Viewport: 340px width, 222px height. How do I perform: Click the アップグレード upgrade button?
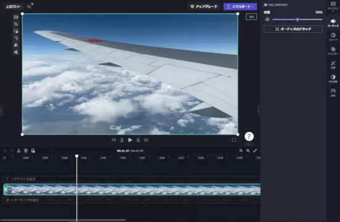click(x=203, y=7)
